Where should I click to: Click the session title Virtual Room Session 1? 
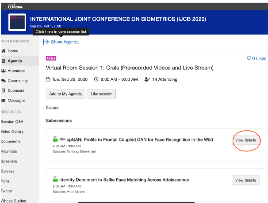point(130,68)
